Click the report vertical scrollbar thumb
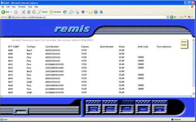 (x=194, y=64)
